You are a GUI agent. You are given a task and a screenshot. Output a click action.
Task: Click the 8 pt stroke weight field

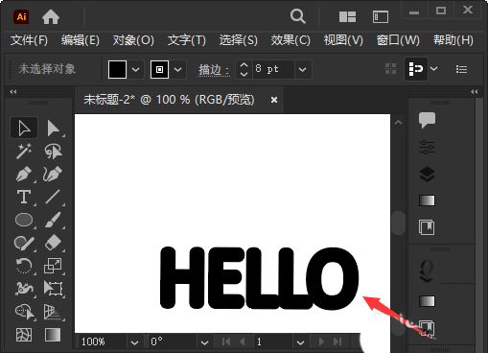click(x=272, y=69)
